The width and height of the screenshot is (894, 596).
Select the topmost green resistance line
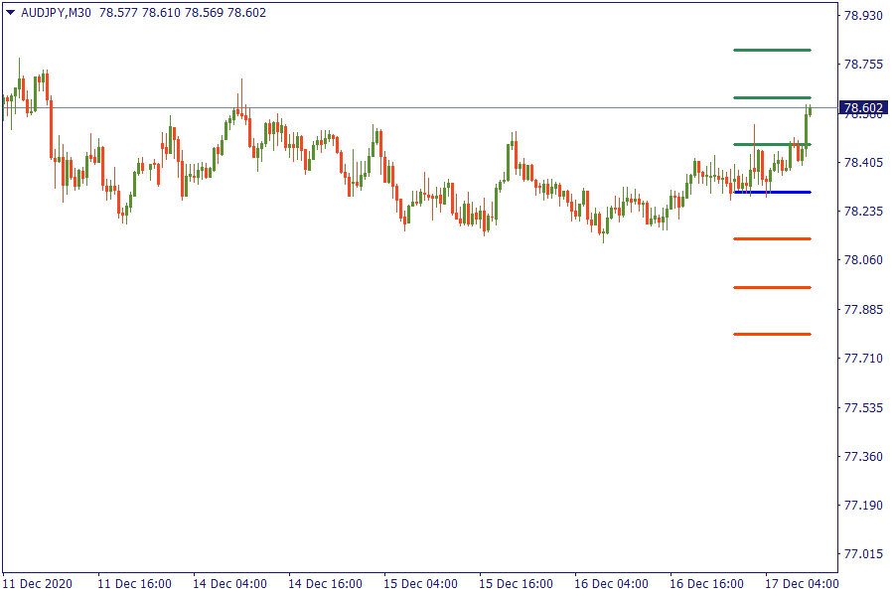[x=772, y=50]
